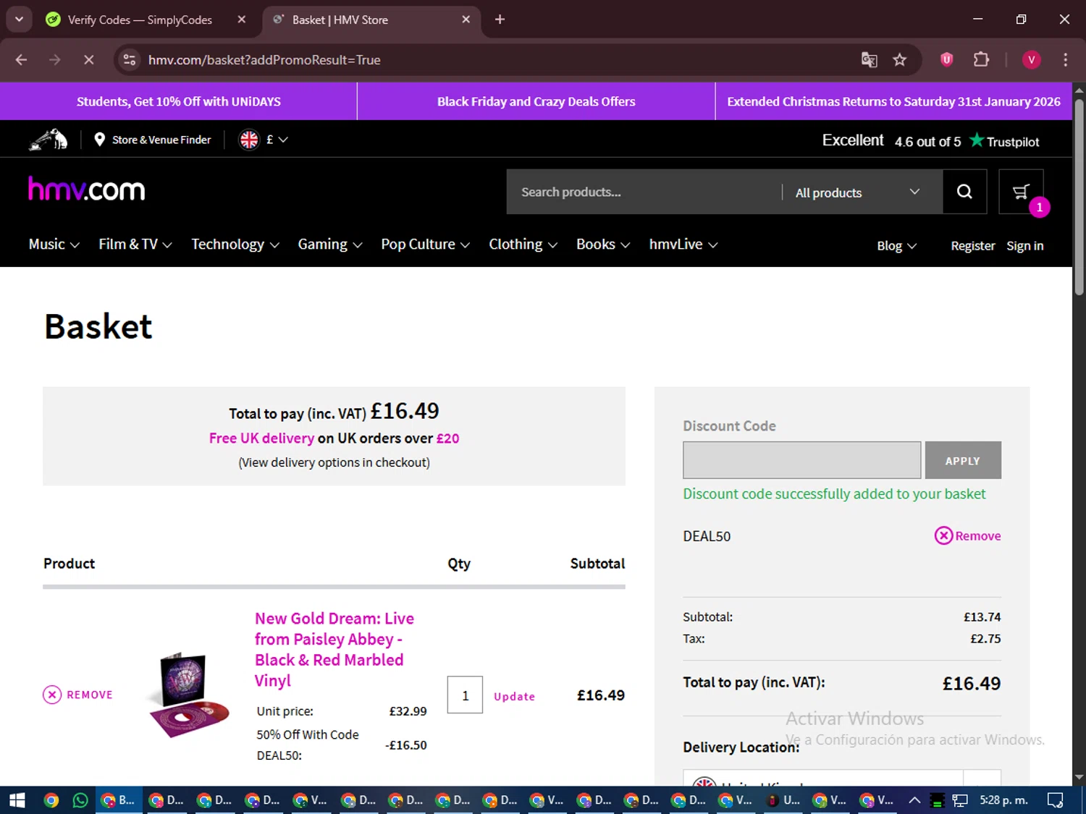Viewport: 1086px width, 814px height.
Task: Open Store & Venue Finder location pin
Action: point(100,140)
